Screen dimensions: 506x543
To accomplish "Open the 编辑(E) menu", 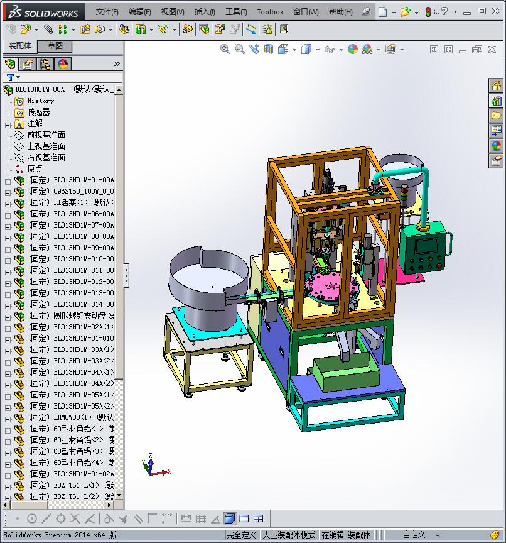I will click(x=140, y=12).
